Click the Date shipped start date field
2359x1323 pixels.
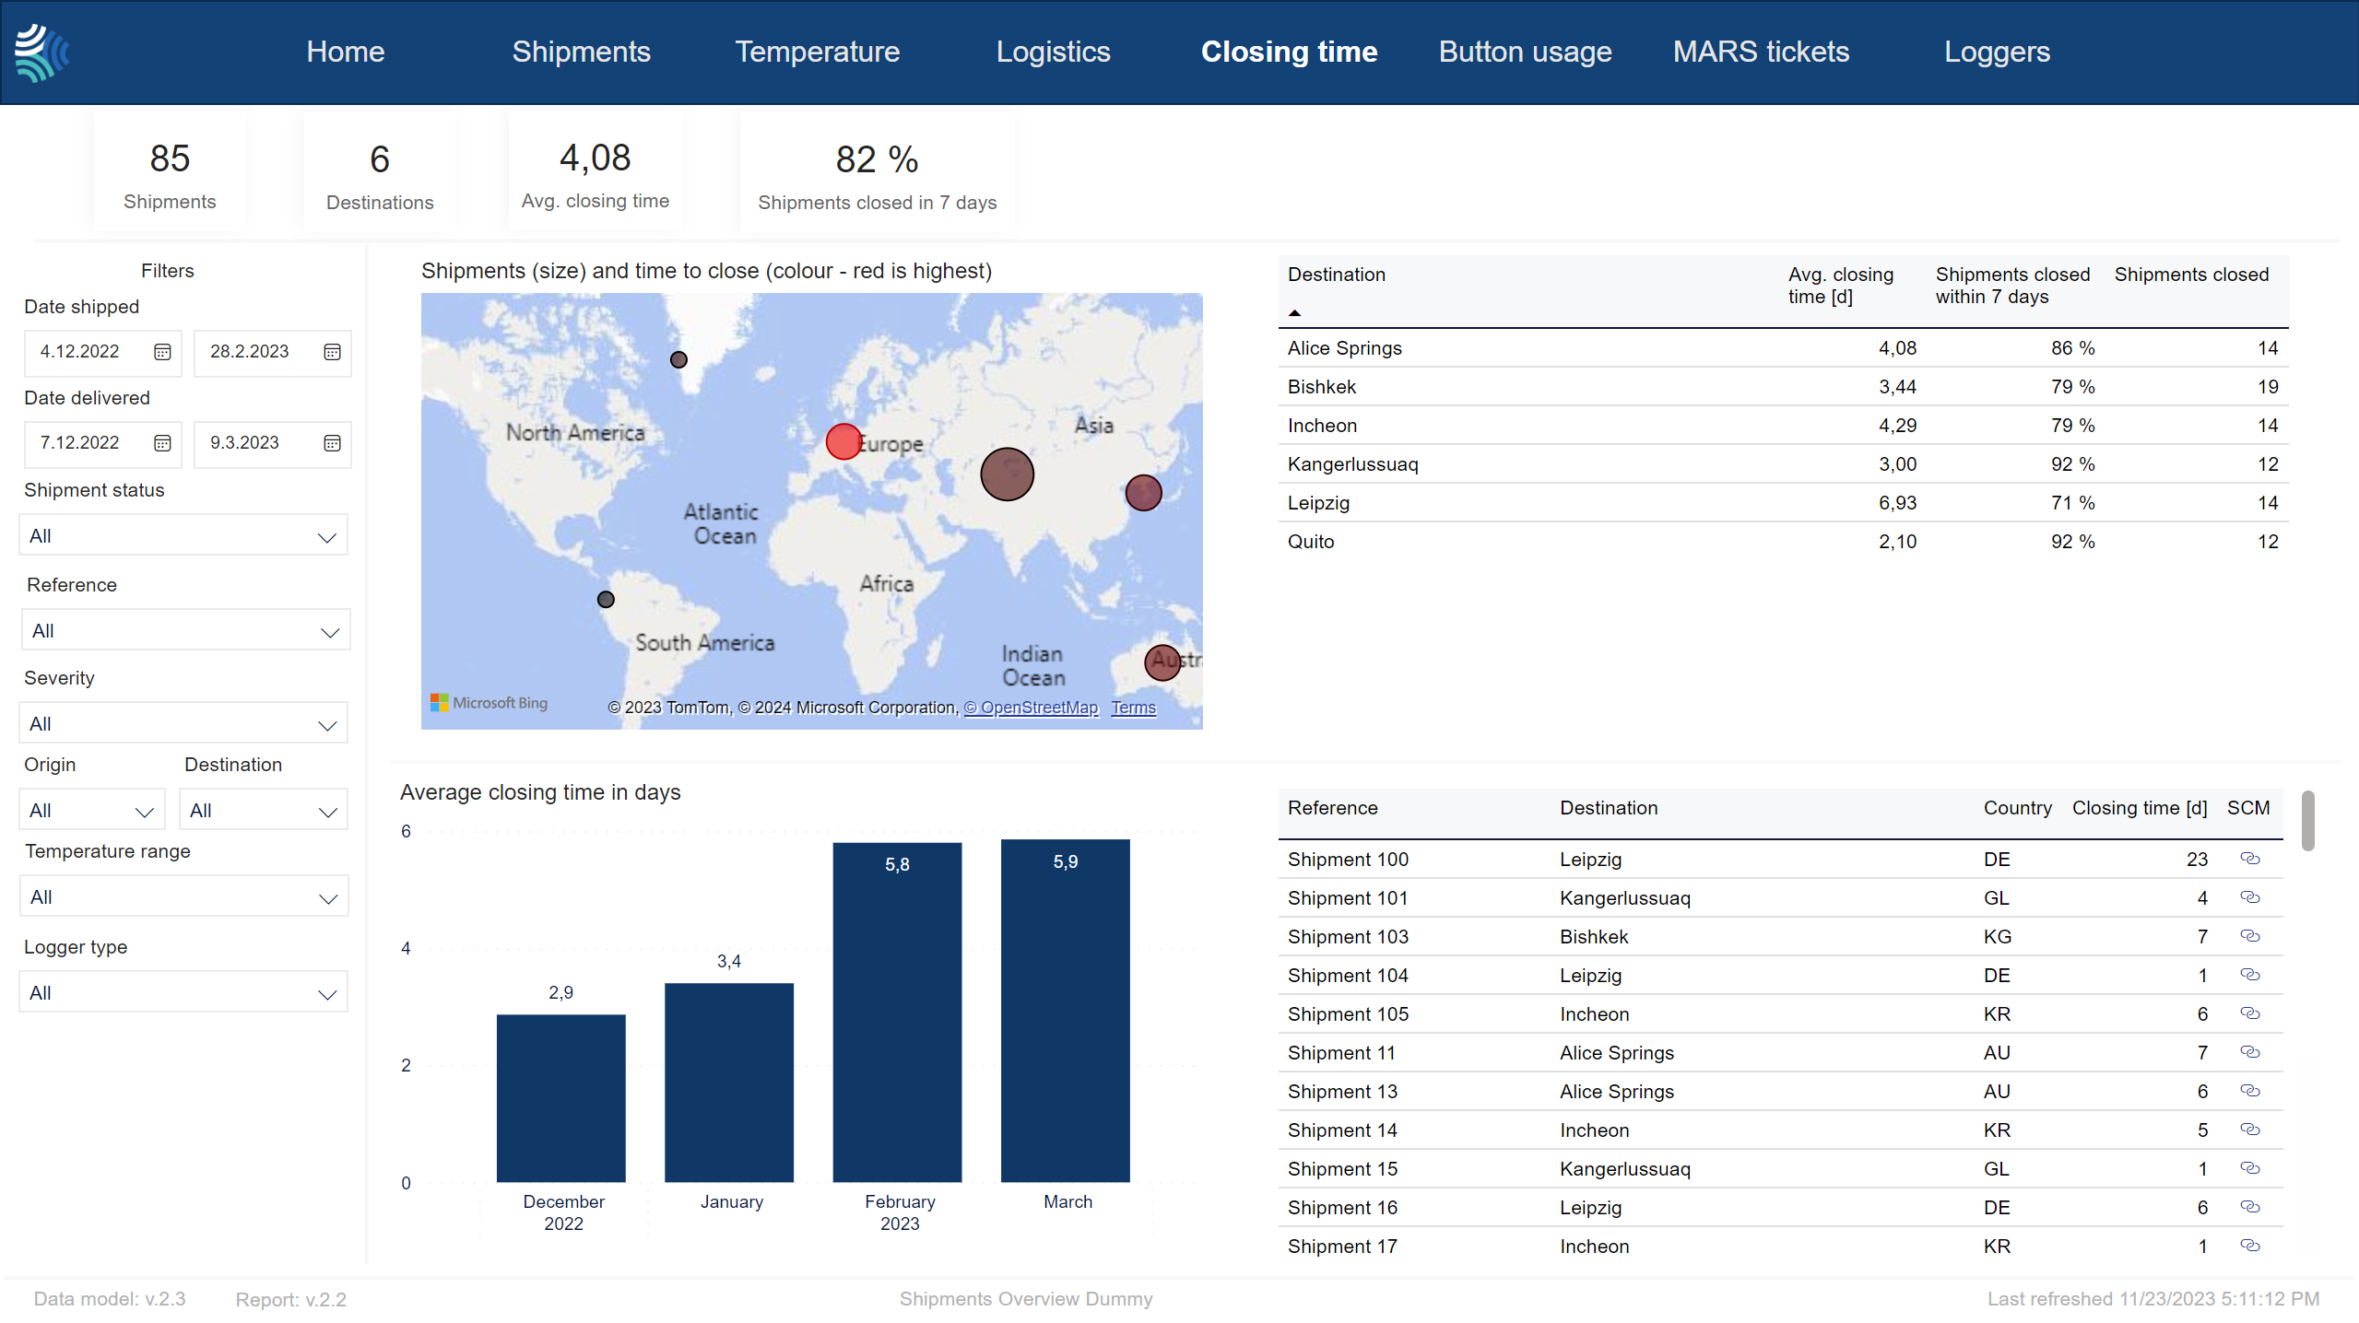103,352
